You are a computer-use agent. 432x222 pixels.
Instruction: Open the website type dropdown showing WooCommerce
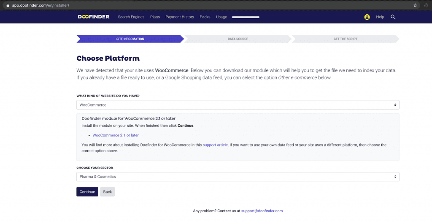click(x=238, y=105)
